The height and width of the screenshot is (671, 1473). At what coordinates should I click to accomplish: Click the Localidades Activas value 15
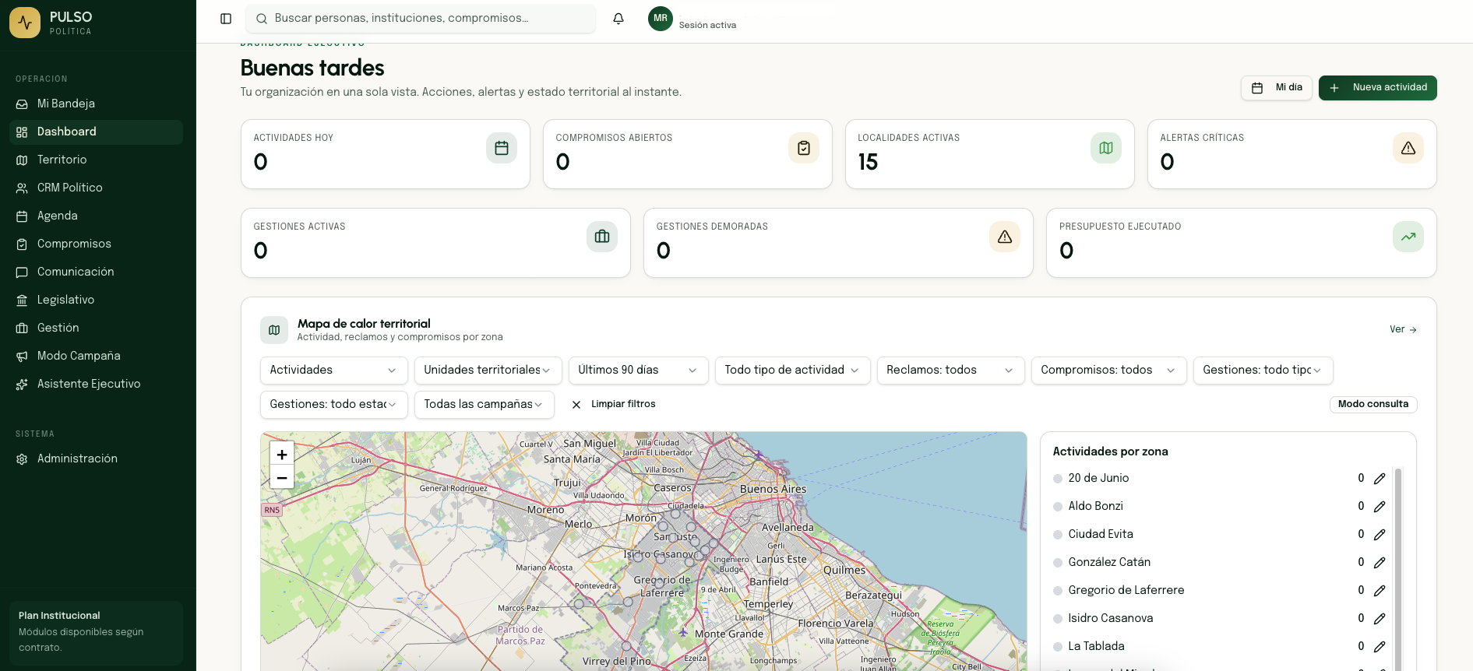click(x=868, y=162)
